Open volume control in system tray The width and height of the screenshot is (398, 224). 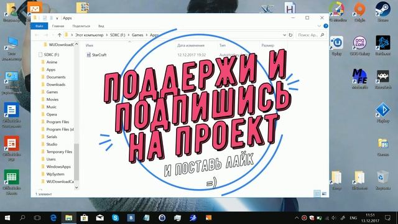point(334,218)
